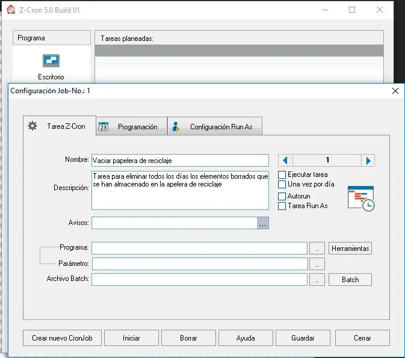Toggle the Una vez por día checkbox
The image size is (405, 358).
[282, 184]
